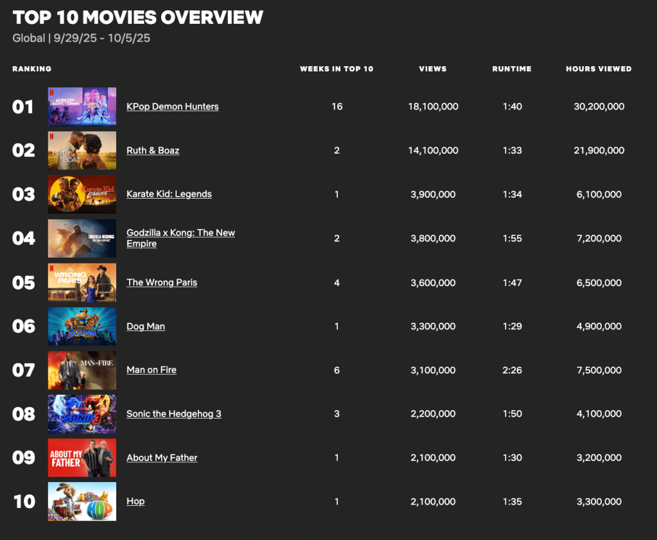
Task: Open Godzilla x Kong: The New Empire link
Action: (x=181, y=238)
